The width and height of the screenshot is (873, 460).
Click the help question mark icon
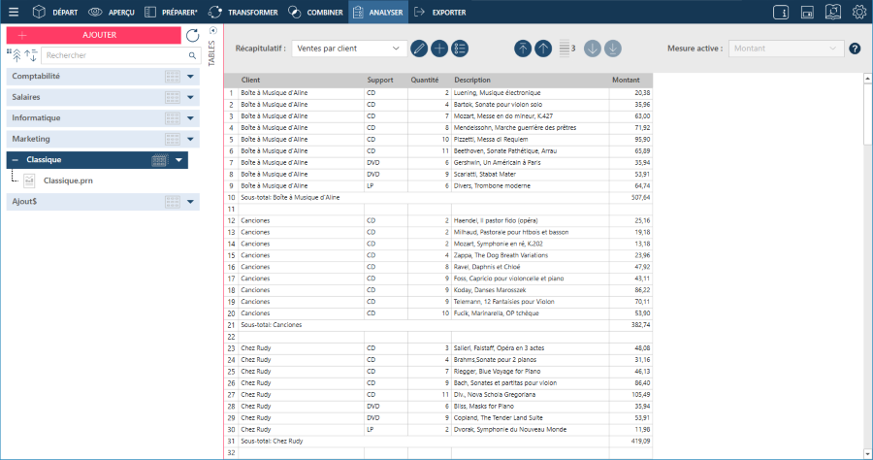tap(855, 49)
